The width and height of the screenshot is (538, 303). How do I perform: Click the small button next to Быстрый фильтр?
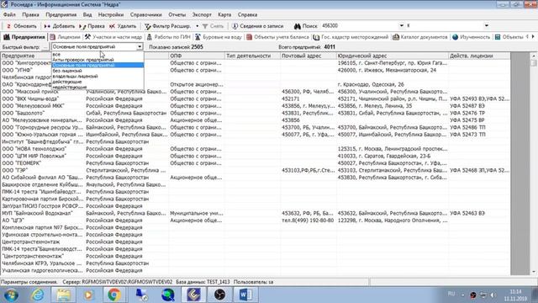point(45,47)
